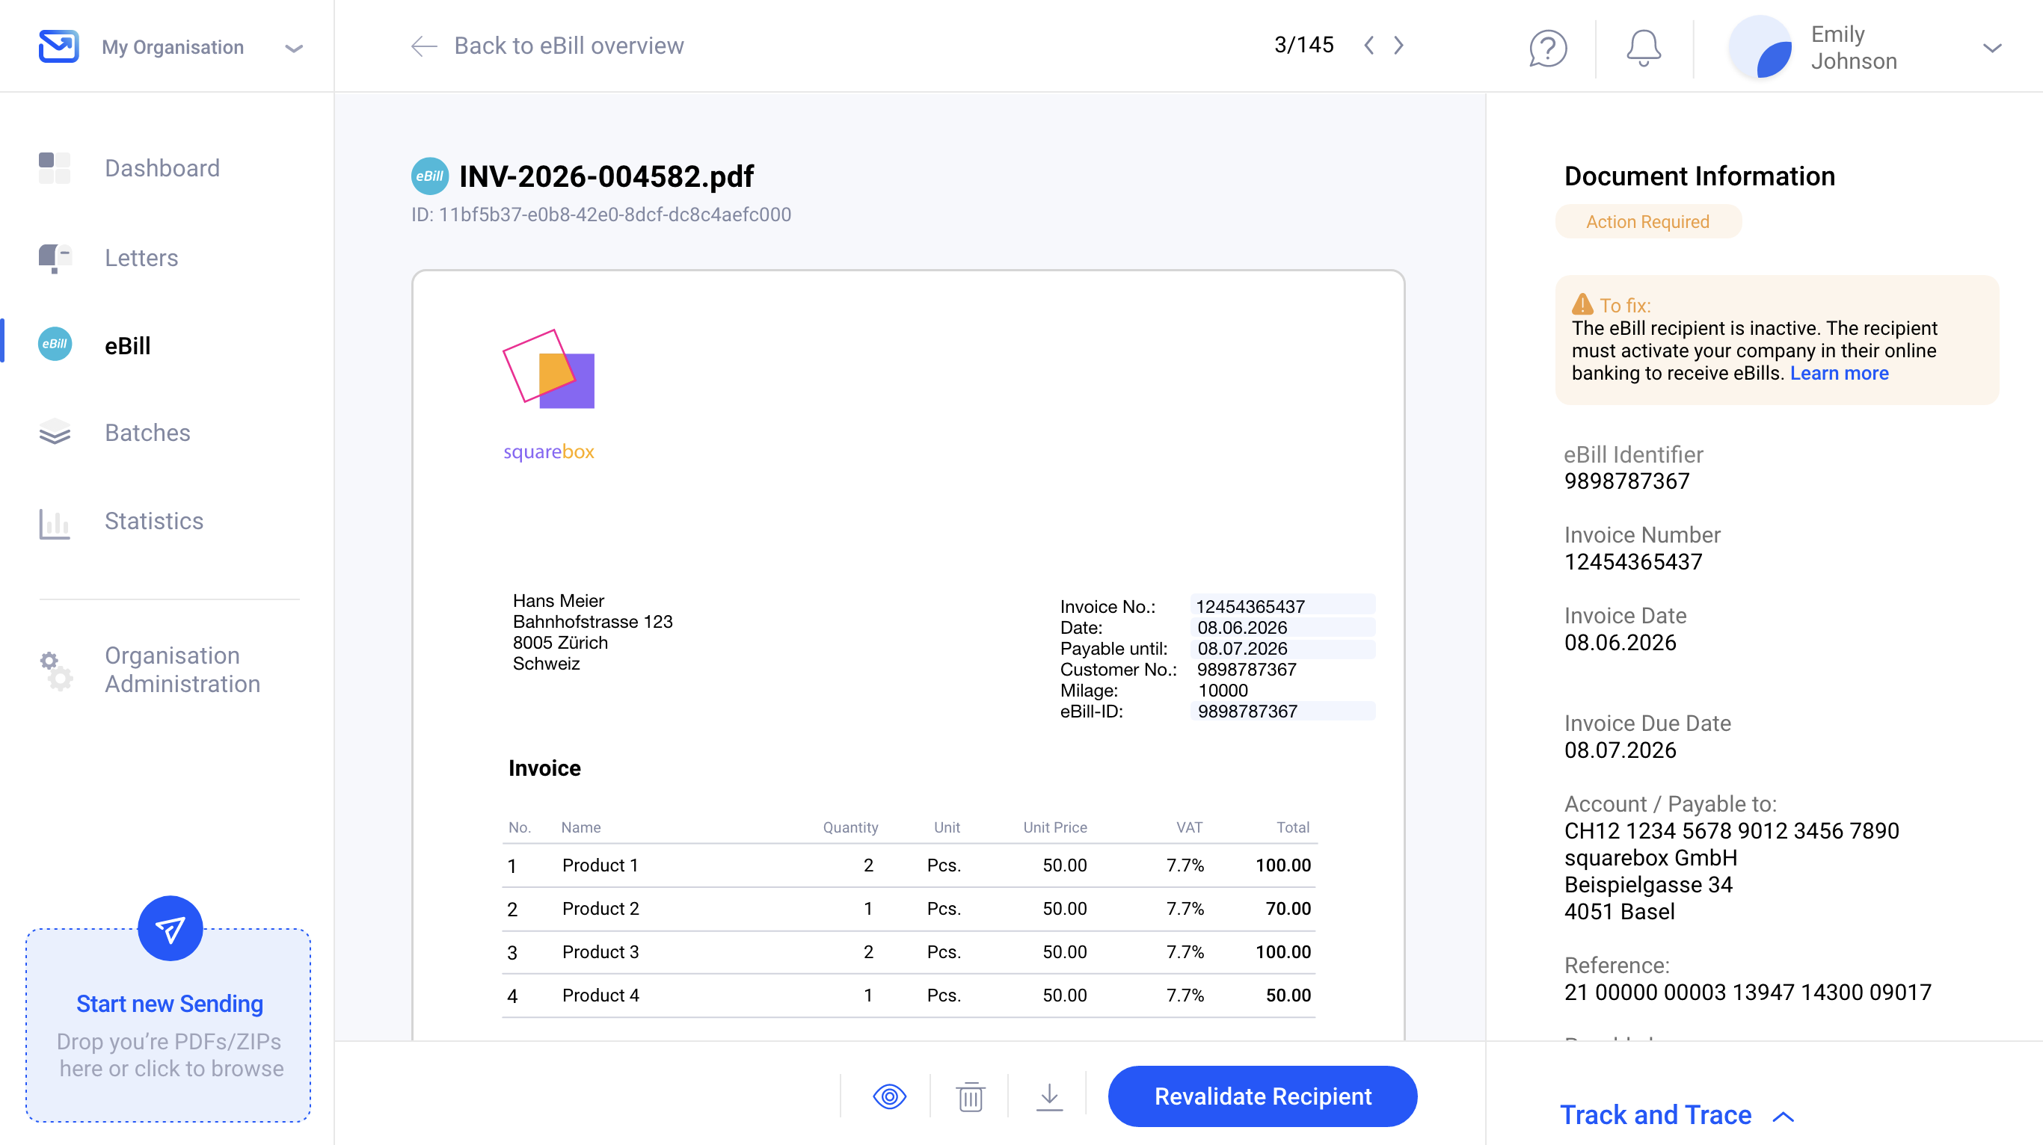This screenshot has height=1145, width=2043.
Task: Click Invoice No. field in invoice preview
Action: pyautogui.click(x=1282, y=606)
